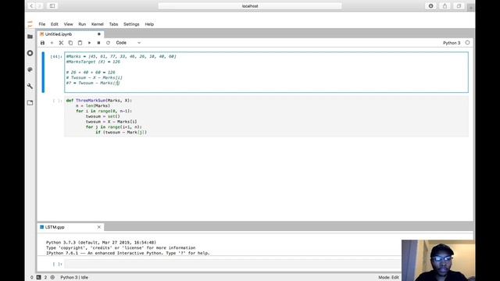Open the File menu
The image size is (500, 281).
coord(42,24)
